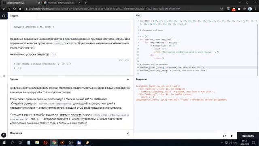Click the Проверить button
Screen dimensions: 259x146
click(248, 136)
